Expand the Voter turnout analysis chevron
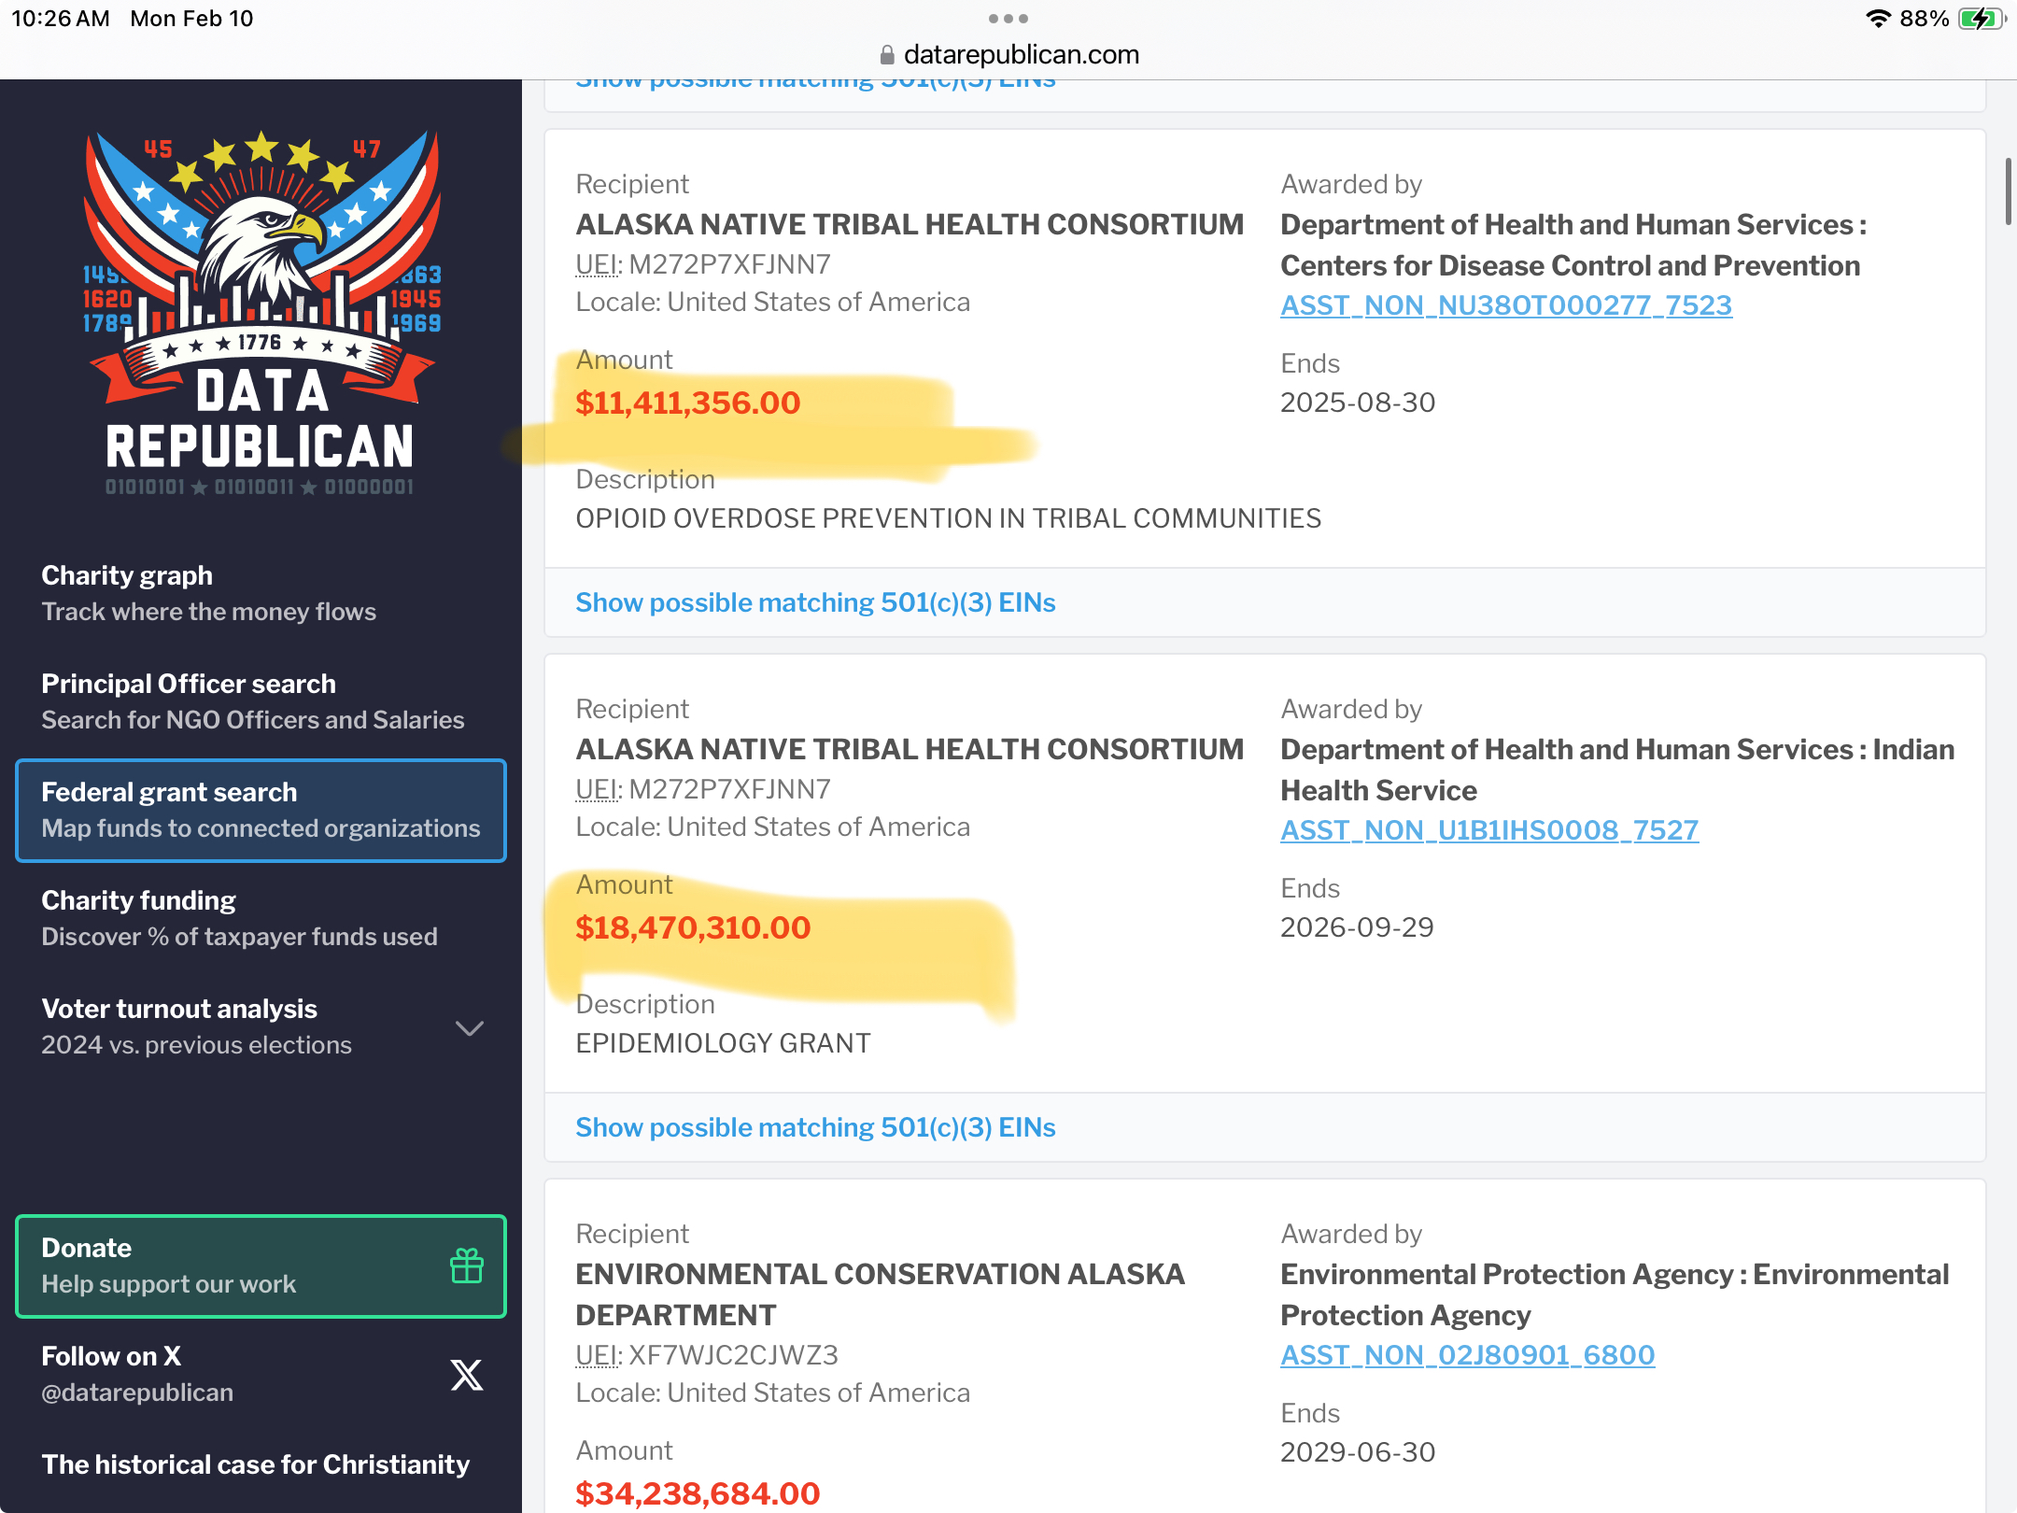 469,1028
